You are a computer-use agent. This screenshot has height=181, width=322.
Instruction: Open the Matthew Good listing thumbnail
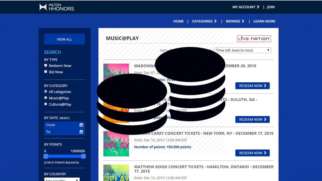click(116, 173)
